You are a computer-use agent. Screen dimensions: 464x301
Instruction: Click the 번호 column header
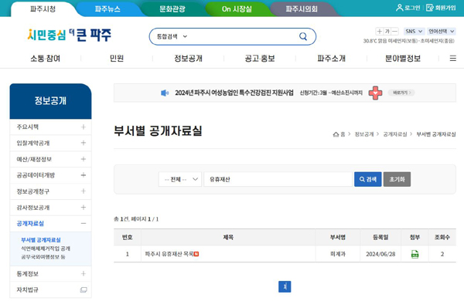(x=128, y=237)
